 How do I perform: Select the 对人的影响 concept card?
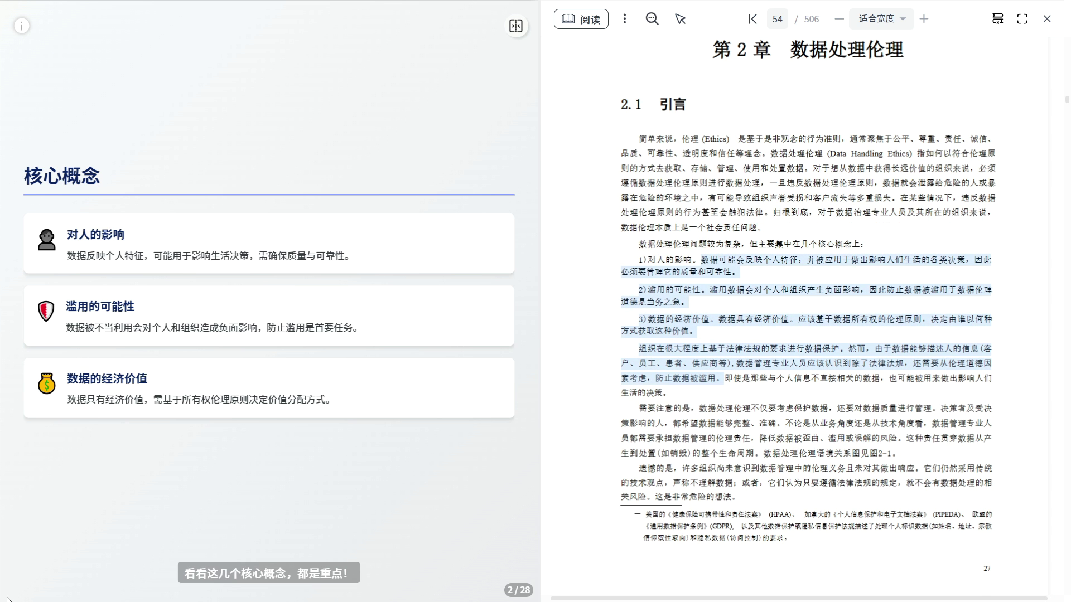(x=269, y=244)
